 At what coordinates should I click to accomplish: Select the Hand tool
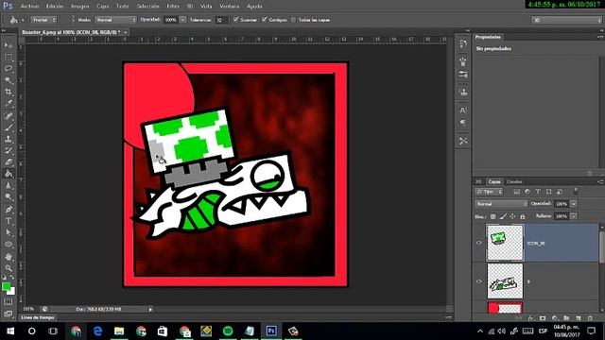9,256
